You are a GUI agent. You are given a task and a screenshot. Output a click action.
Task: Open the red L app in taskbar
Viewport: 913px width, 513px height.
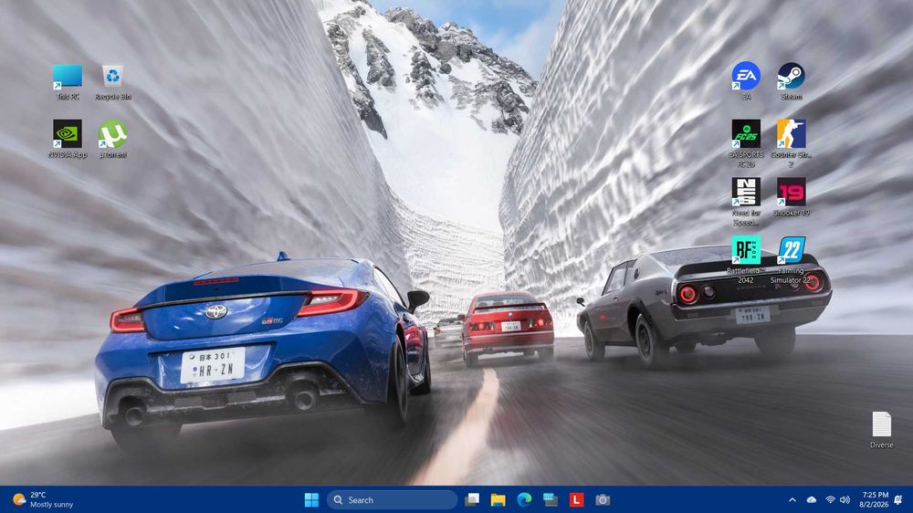tap(576, 499)
